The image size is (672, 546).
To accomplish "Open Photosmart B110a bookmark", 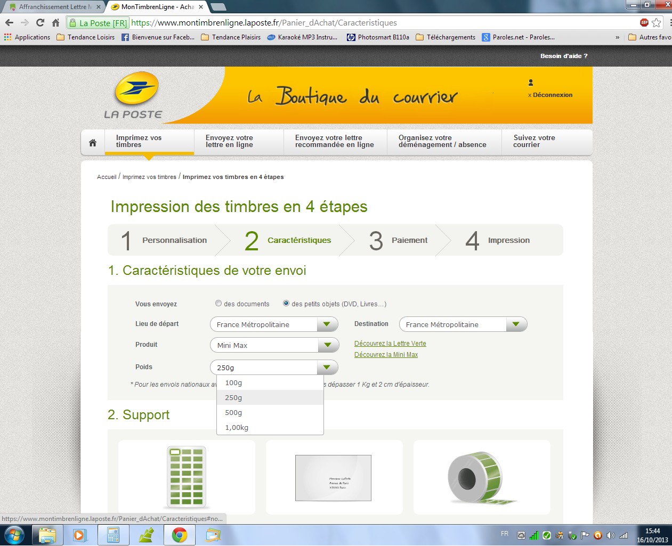I will [378, 37].
